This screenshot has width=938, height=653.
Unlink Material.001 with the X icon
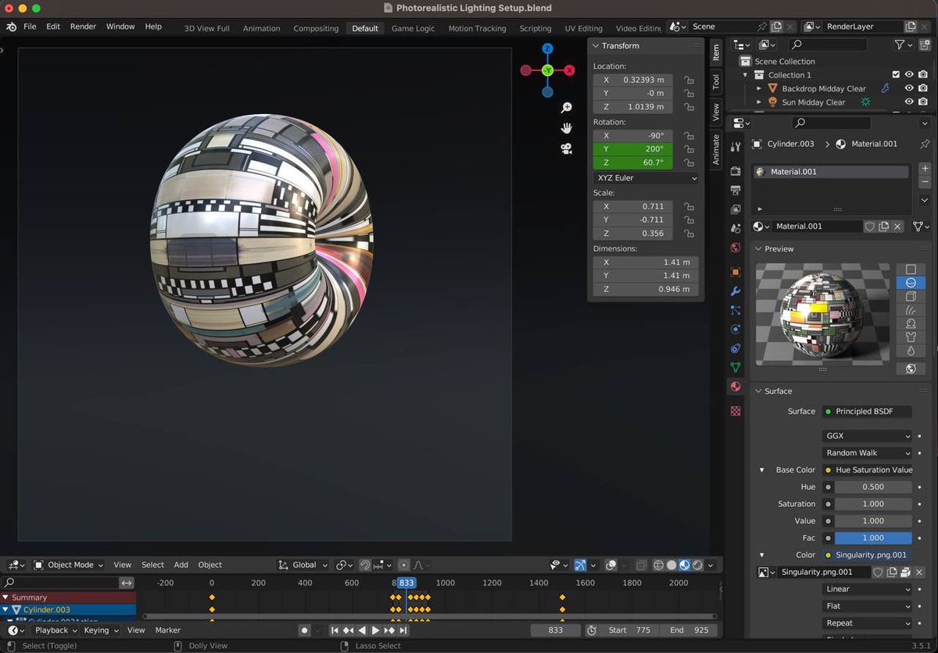coord(898,227)
